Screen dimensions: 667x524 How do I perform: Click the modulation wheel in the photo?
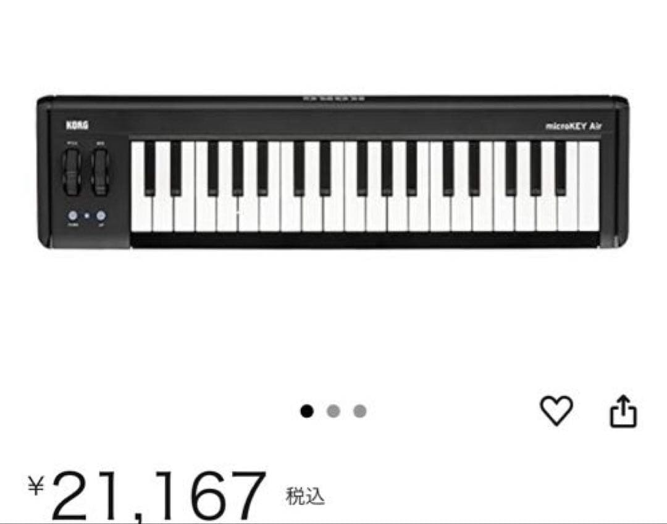101,172
